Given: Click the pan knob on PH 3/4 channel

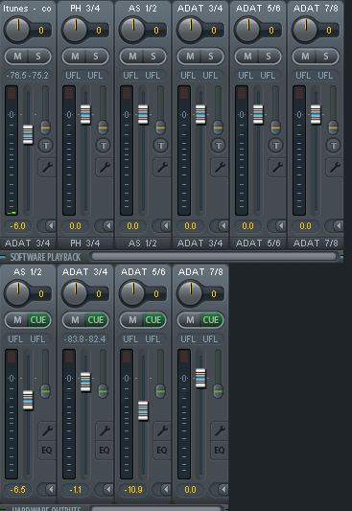Looking at the screenshot, I should (75, 30).
